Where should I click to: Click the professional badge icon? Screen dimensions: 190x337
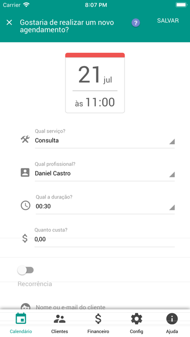tap(25, 172)
